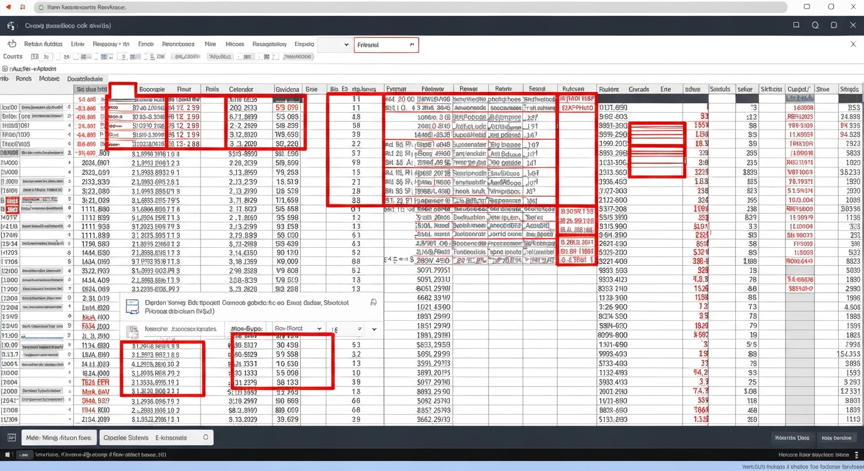Image resolution: width=864 pixels, height=471 pixels.
Task: Switch to the Ronds tab
Action: pos(23,78)
